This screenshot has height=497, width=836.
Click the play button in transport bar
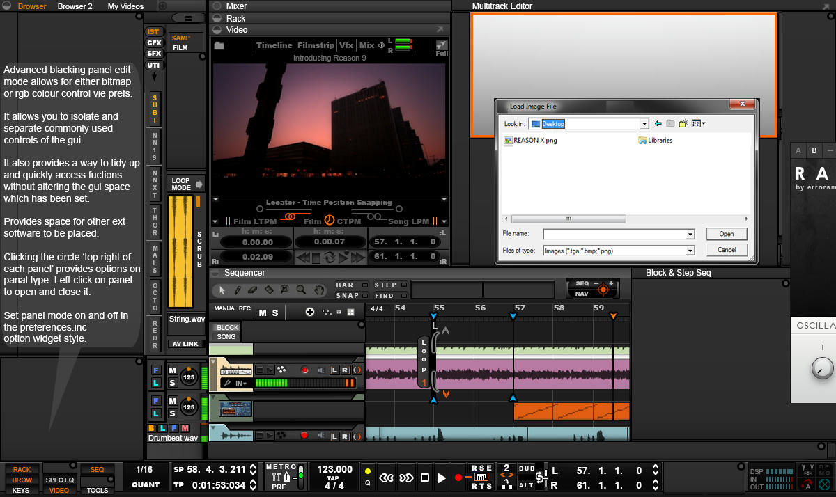click(442, 478)
